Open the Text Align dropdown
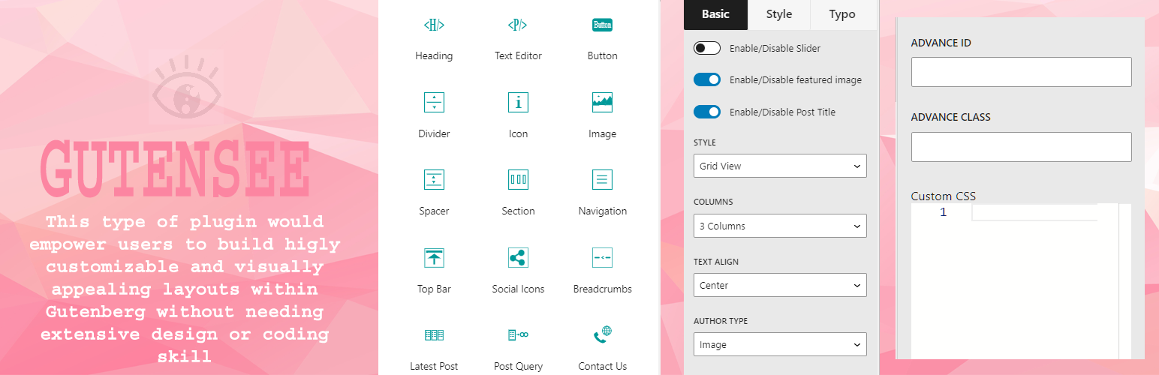 pos(780,285)
